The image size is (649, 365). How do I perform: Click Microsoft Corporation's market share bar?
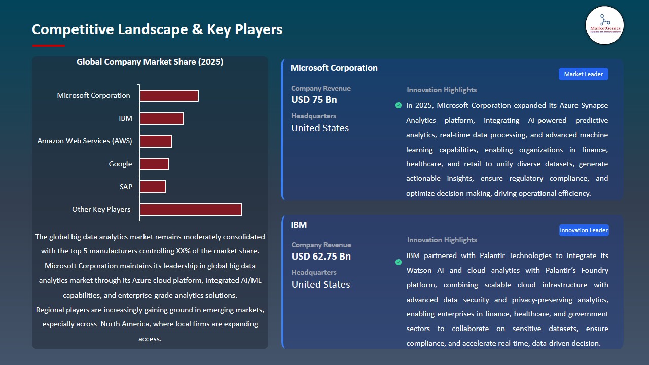point(169,95)
